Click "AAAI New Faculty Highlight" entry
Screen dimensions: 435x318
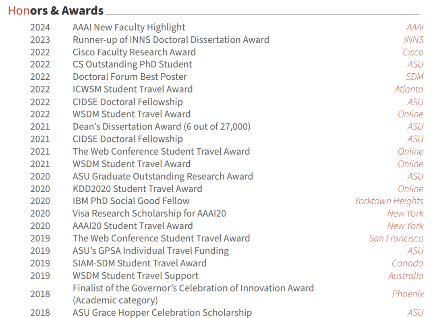pyautogui.click(x=129, y=27)
